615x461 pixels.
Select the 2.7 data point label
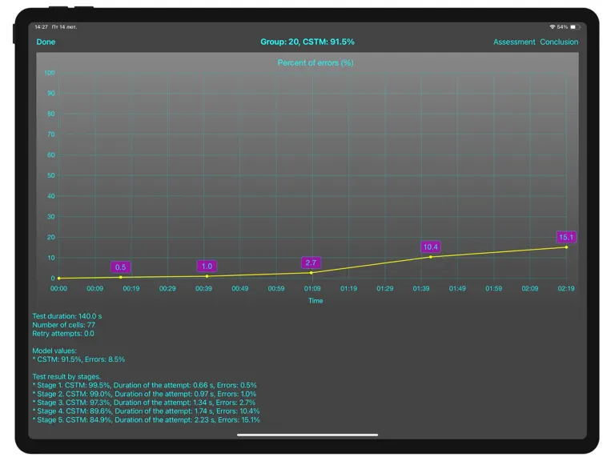point(311,263)
